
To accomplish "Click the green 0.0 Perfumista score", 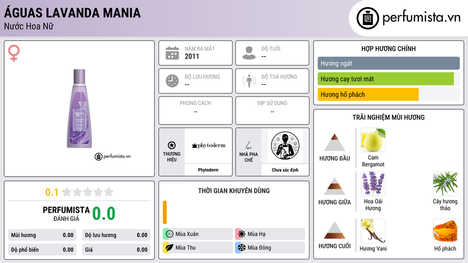I will (104, 213).
